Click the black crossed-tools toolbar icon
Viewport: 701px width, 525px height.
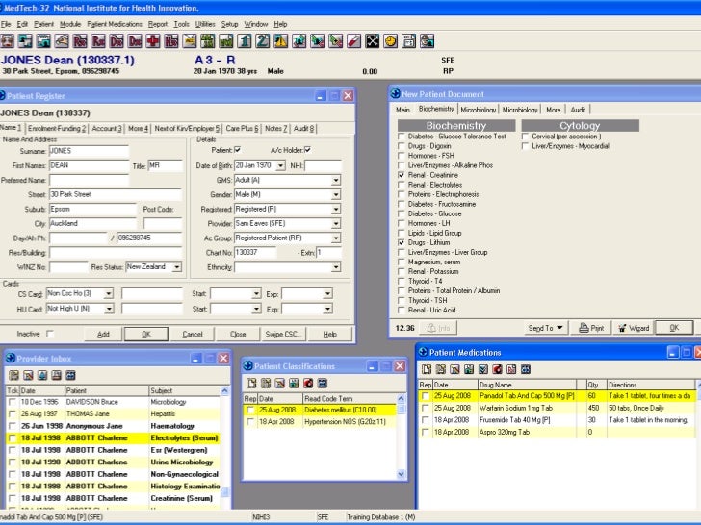pos(372,41)
